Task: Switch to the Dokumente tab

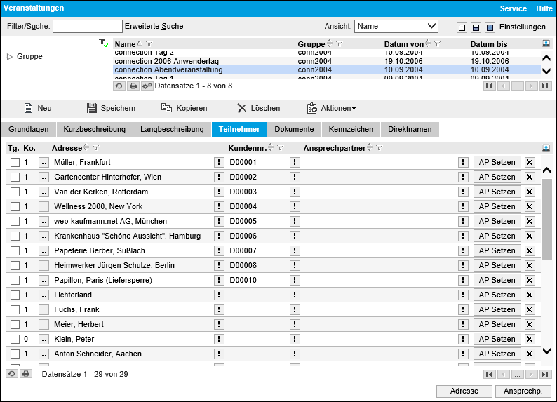Action: 294,129
